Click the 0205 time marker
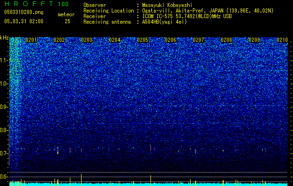Viewport: 293px width, 186px height. (x=143, y=40)
